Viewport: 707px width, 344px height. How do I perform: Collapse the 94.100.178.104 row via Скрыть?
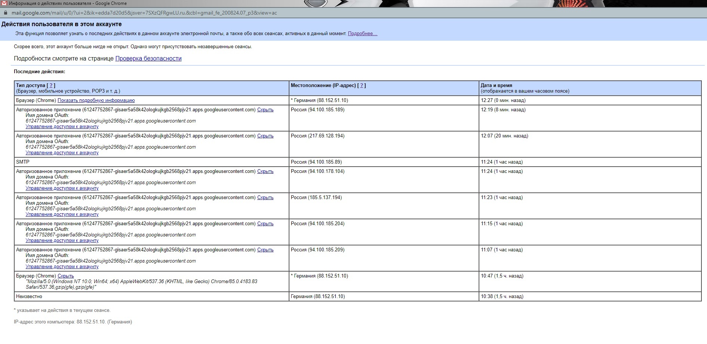tap(265, 171)
